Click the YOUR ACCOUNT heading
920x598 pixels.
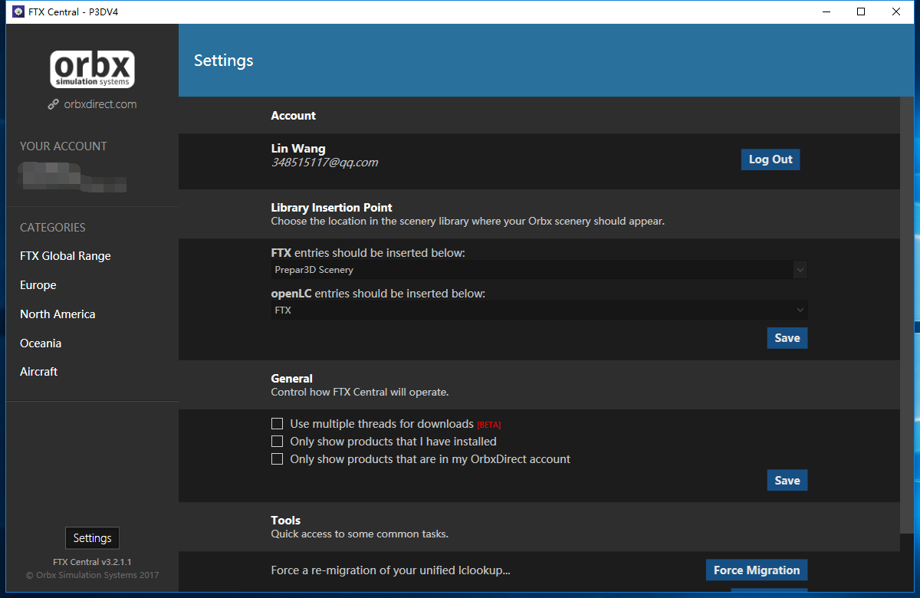coord(64,146)
